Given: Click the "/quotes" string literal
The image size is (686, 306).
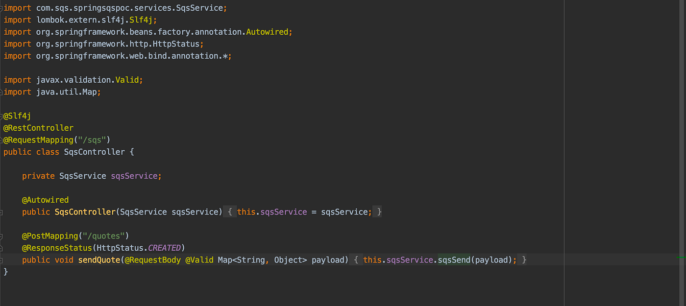Looking at the screenshot, I should [x=104, y=236].
